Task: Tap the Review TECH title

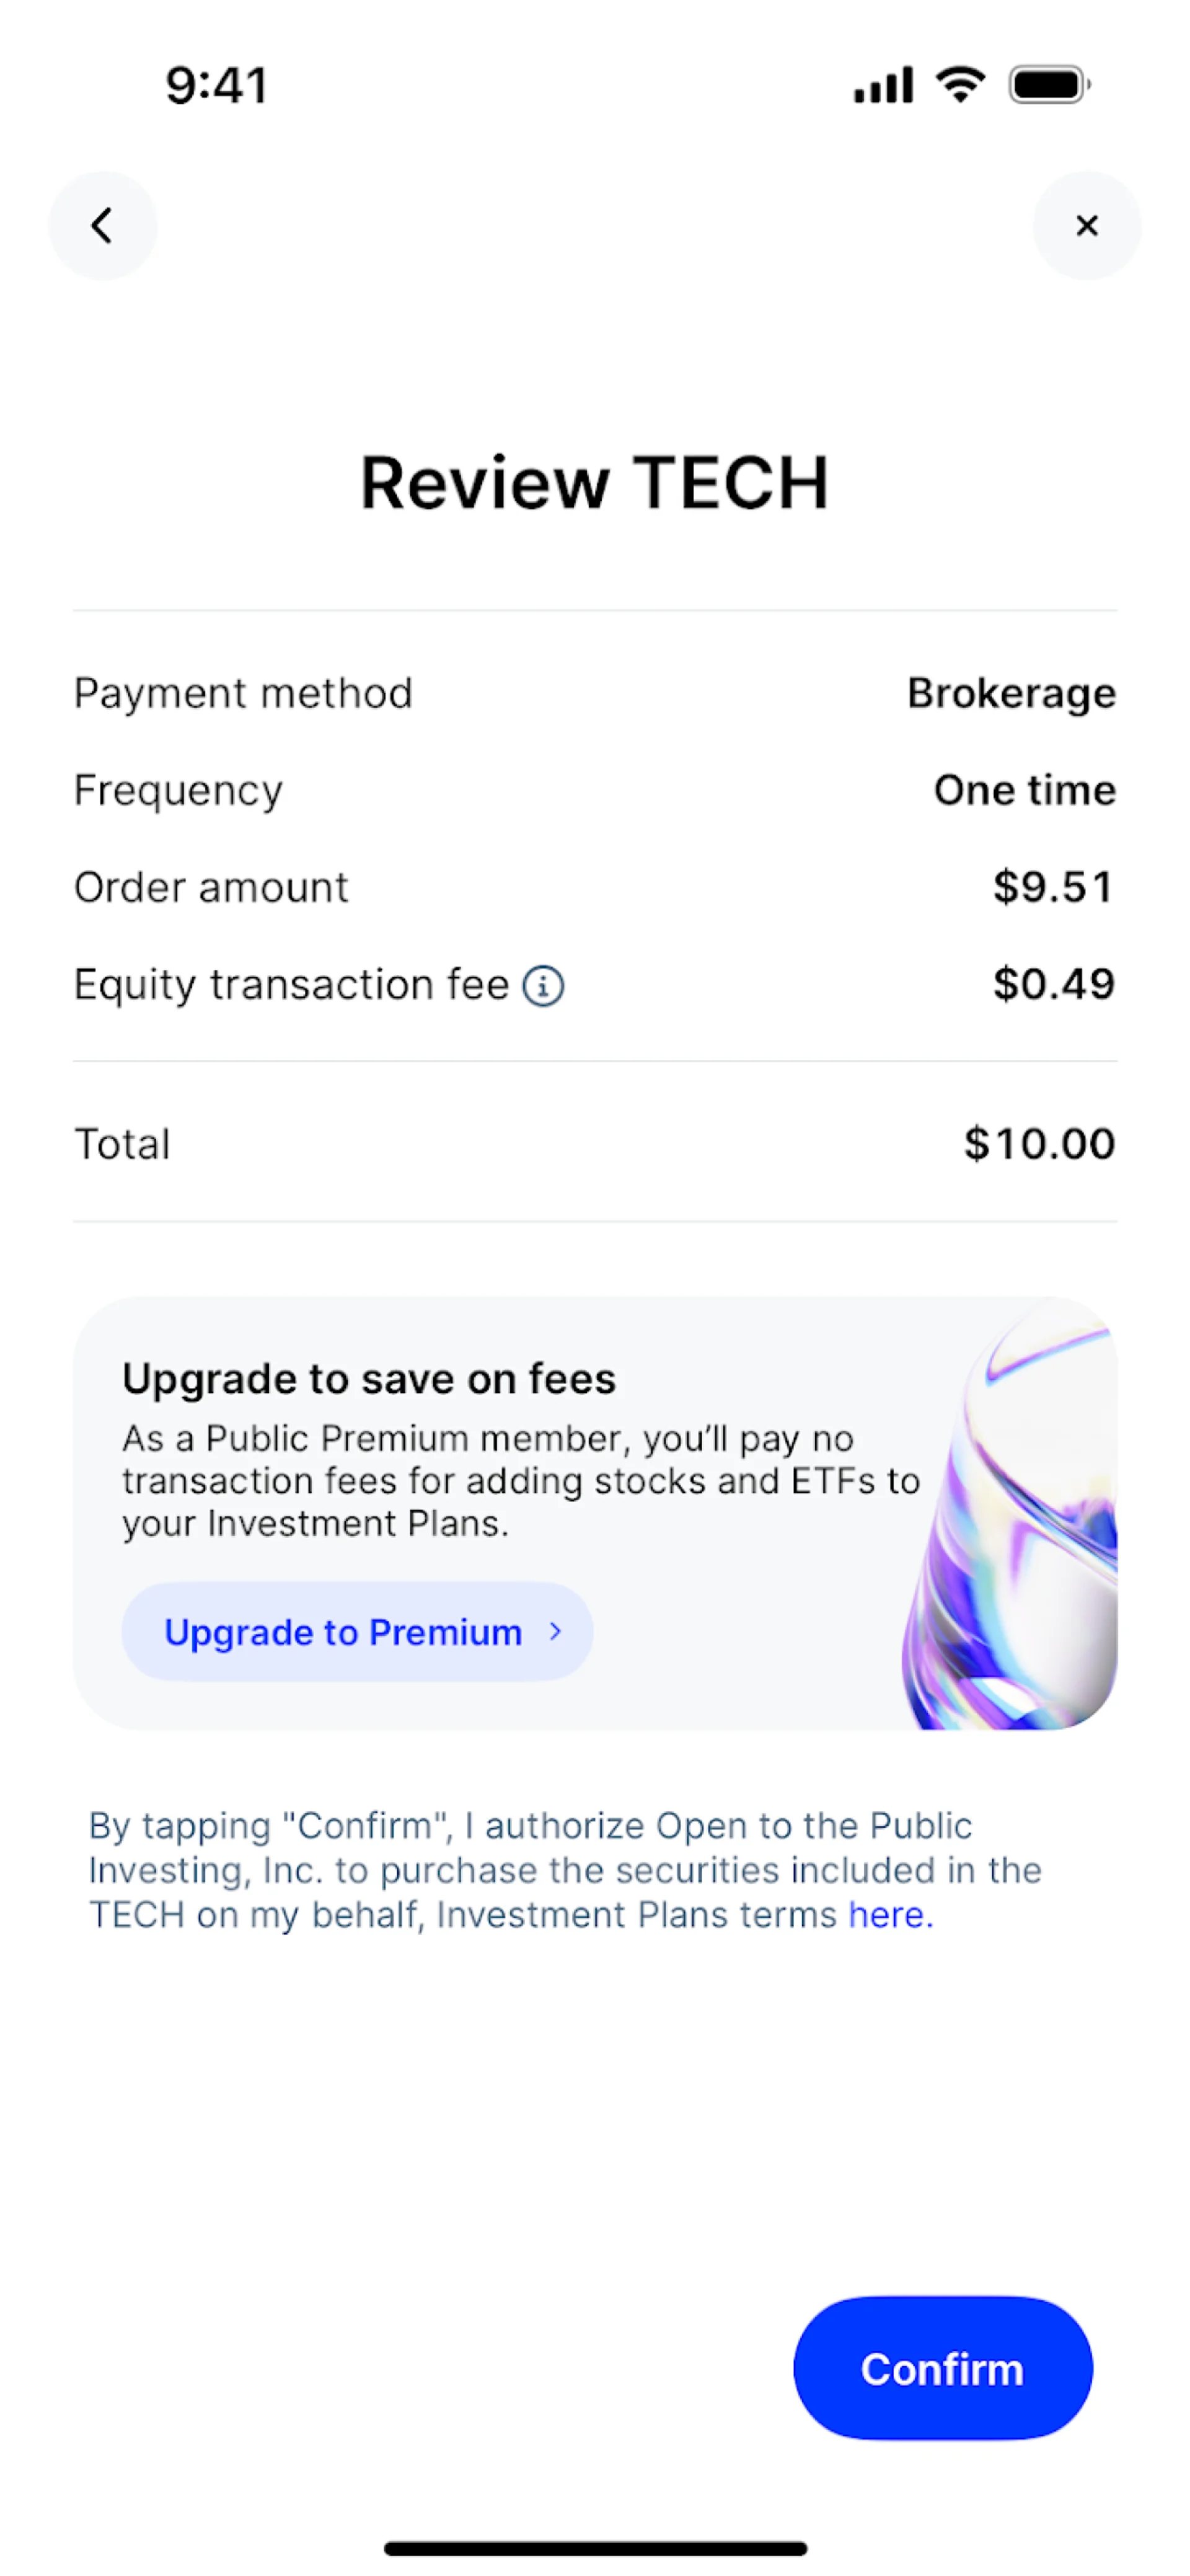Action: pos(594,483)
